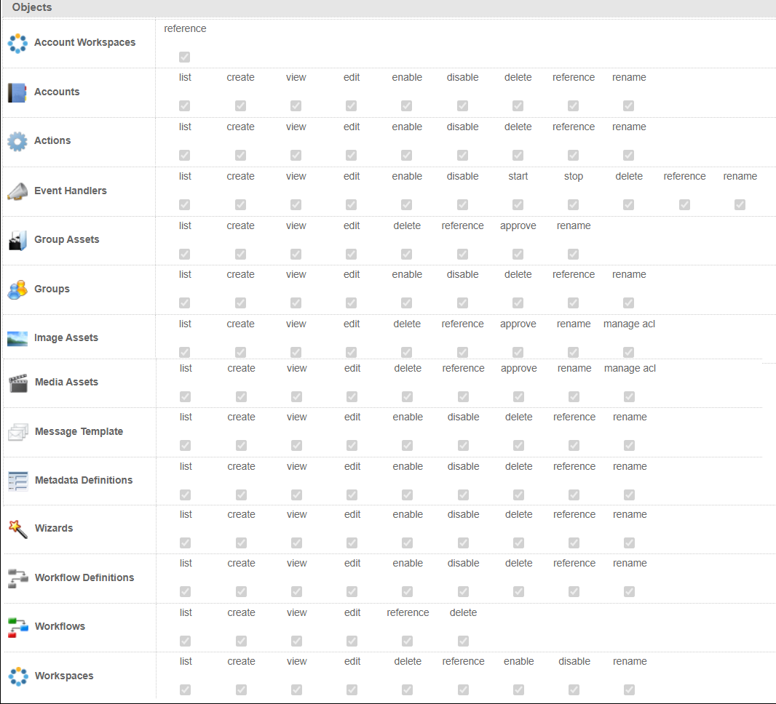This screenshot has width=776, height=704.
Task: Select the Workspaces icon
Action: 17,676
